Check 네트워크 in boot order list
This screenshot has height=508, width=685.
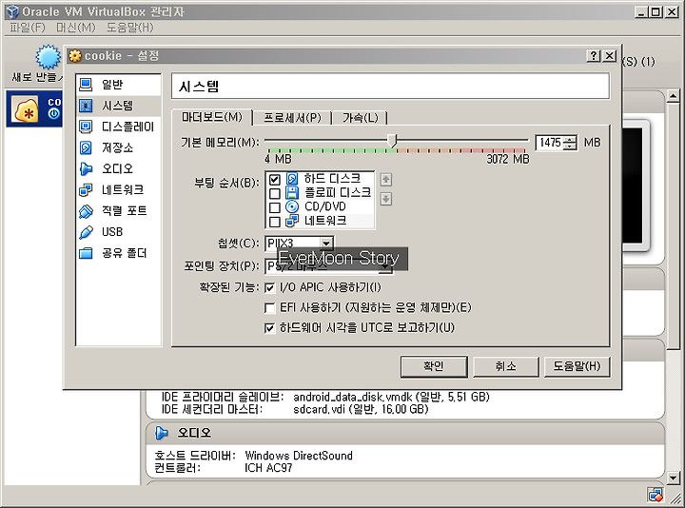274,222
